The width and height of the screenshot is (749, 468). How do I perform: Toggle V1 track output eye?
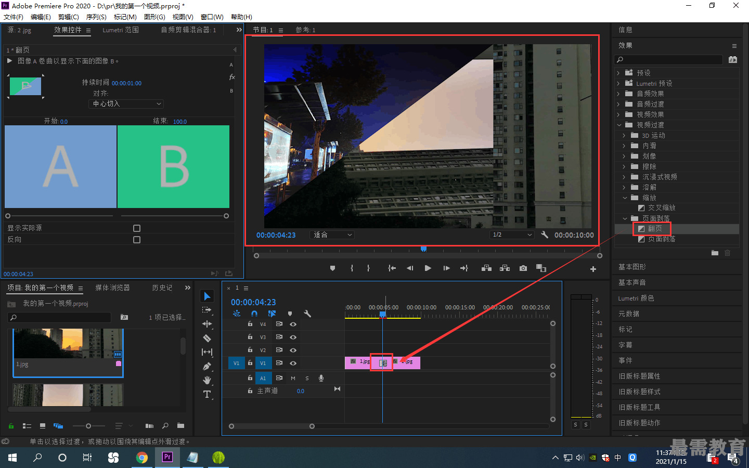point(293,363)
